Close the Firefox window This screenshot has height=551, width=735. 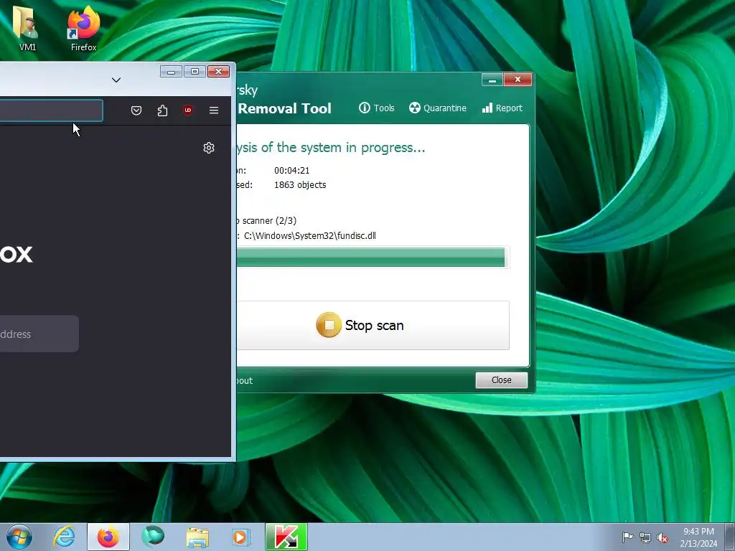pos(218,72)
